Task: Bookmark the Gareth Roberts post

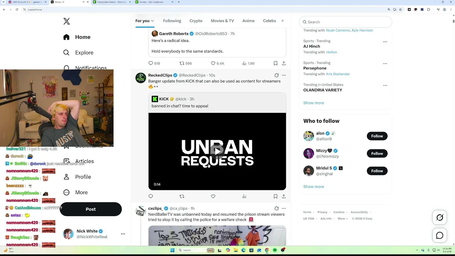Action: pyautogui.click(x=275, y=63)
